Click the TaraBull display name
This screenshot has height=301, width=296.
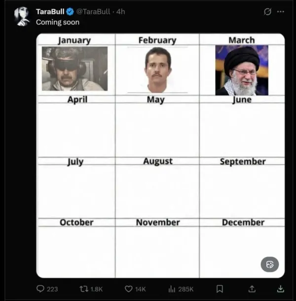click(50, 12)
